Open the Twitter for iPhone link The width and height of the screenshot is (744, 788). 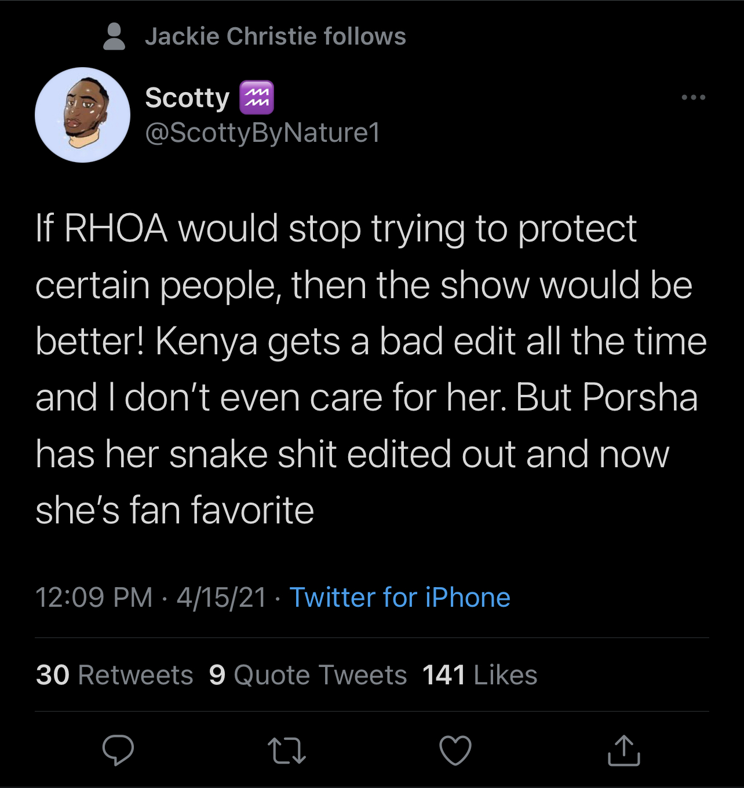pyautogui.click(x=400, y=598)
